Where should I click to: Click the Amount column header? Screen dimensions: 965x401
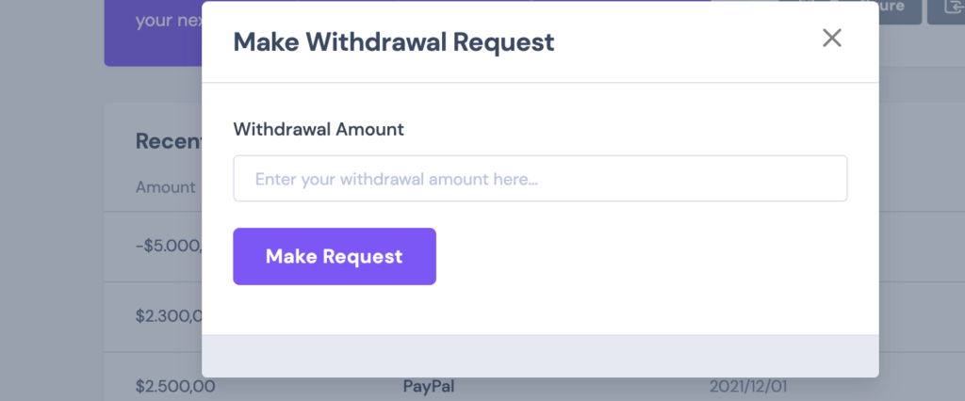pos(165,187)
